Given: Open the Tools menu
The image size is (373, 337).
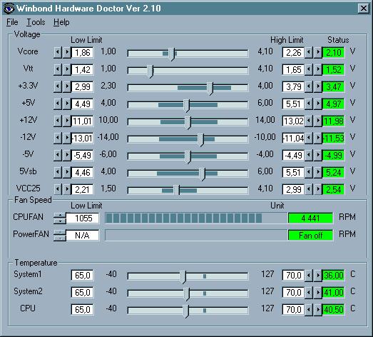Looking at the screenshot, I should coord(36,22).
